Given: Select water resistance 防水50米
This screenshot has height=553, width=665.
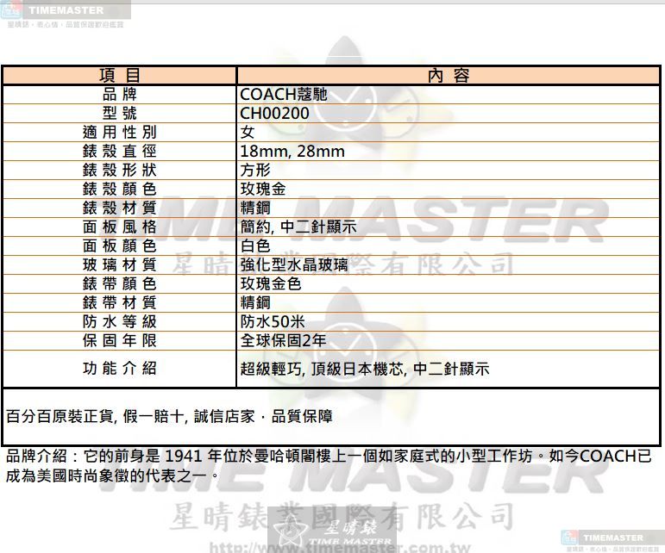Looking at the screenshot, I should (x=273, y=321).
